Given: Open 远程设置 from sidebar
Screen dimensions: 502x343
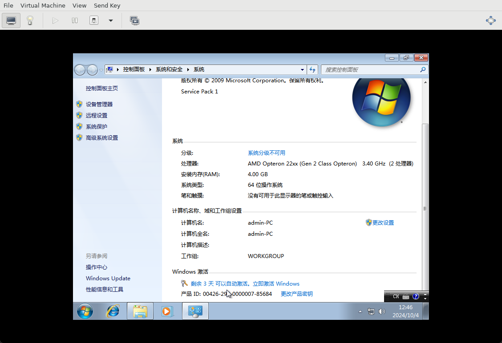Looking at the screenshot, I should (97, 116).
